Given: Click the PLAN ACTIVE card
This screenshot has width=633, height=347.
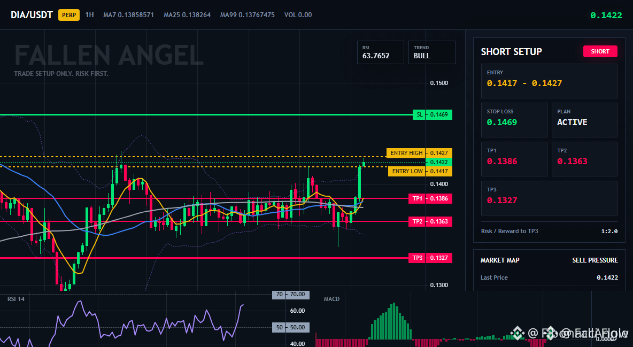Looking at the screenshot, I should 584,120.
